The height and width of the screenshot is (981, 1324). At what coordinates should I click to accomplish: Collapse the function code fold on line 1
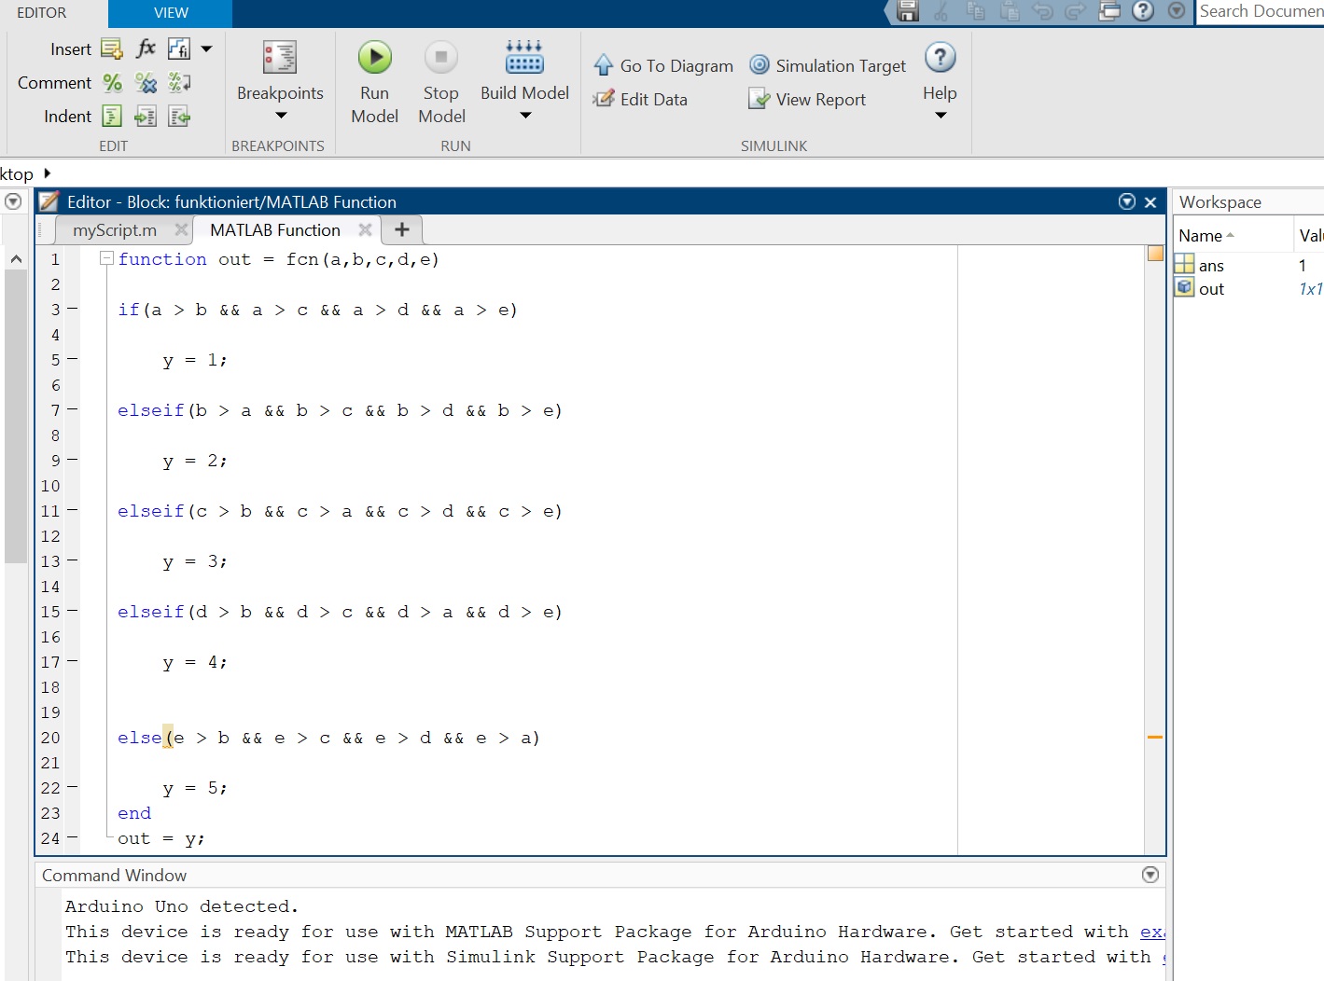pyautogui.click(x=106, y=258)
